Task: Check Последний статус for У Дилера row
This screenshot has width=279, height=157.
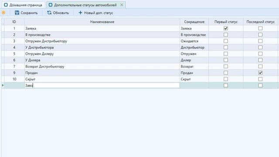Action: pyautogui.click(x=260, y=60)
